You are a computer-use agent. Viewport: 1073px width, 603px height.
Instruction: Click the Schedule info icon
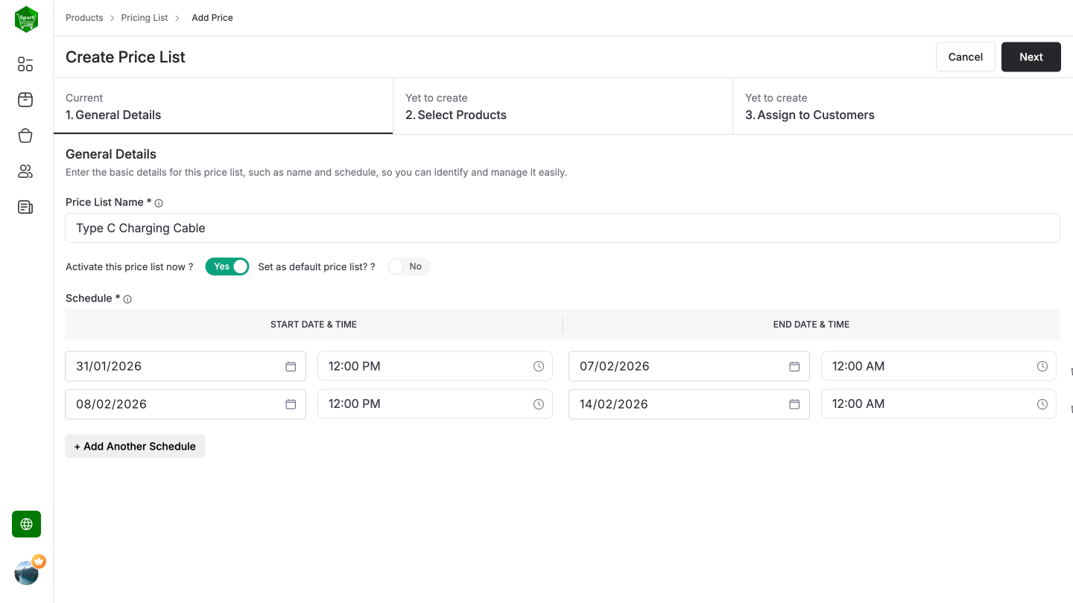coord(127,299)
